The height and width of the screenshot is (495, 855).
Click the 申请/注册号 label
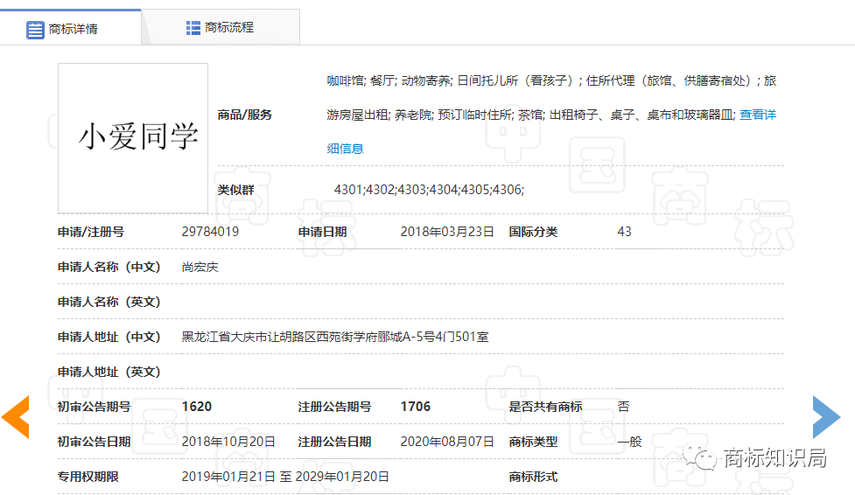[x=90, y=232]
